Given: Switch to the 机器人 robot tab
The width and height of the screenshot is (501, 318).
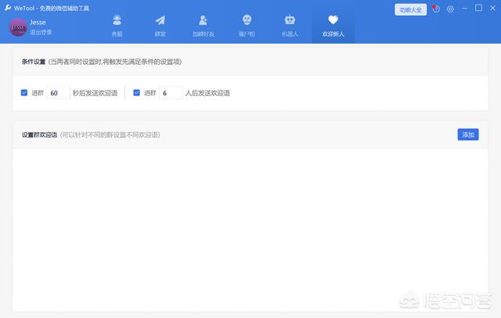Looking at the screenshot, I should pyautogui.click(x=290, y=25).
